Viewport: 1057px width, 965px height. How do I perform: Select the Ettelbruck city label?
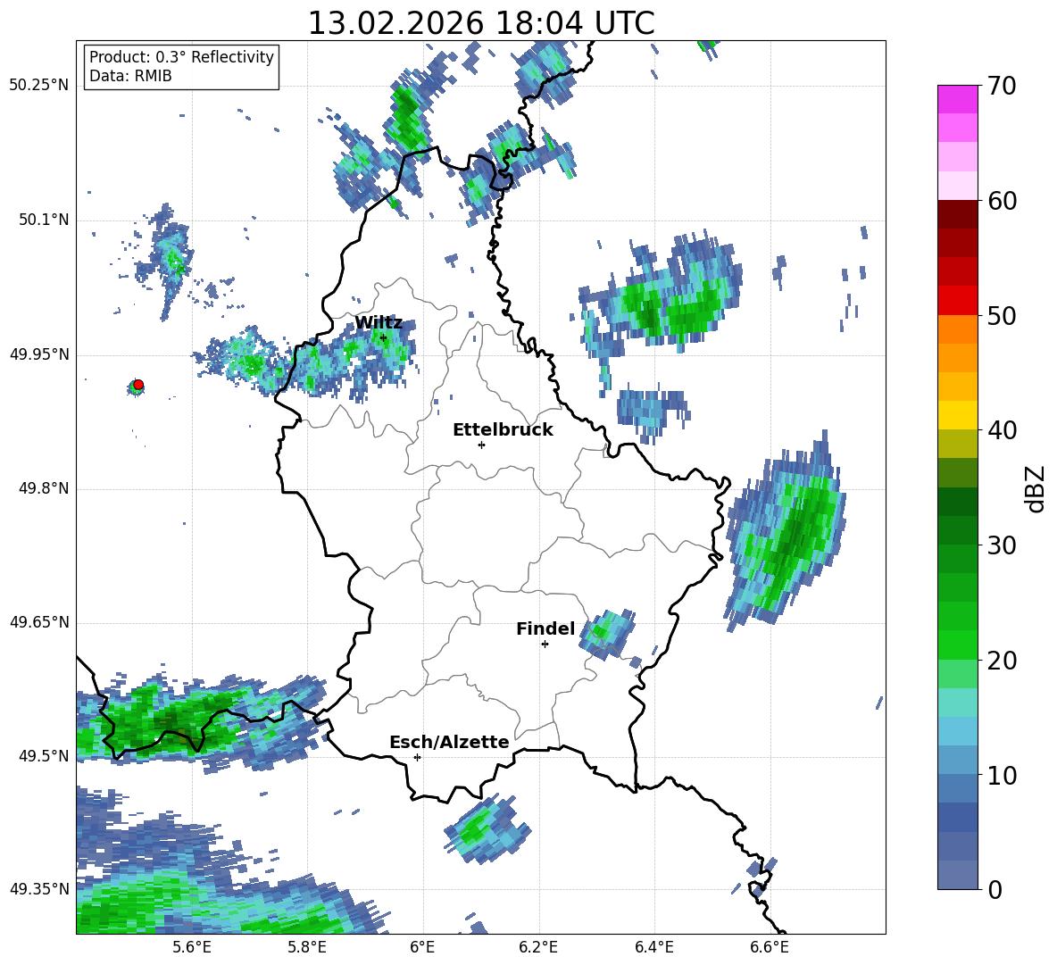point(503,430)
